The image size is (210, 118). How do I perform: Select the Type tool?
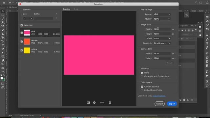(3, 45)
